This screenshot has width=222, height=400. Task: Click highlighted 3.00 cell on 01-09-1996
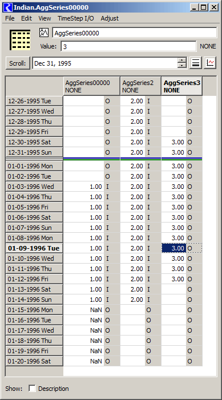tap(173, 248)
